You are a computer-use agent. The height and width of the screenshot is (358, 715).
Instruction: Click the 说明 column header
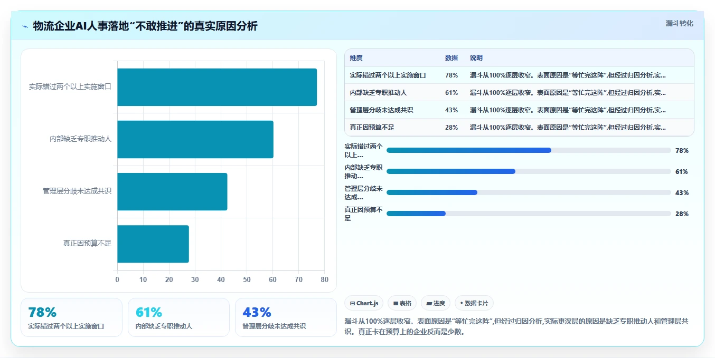pos(476,57)
